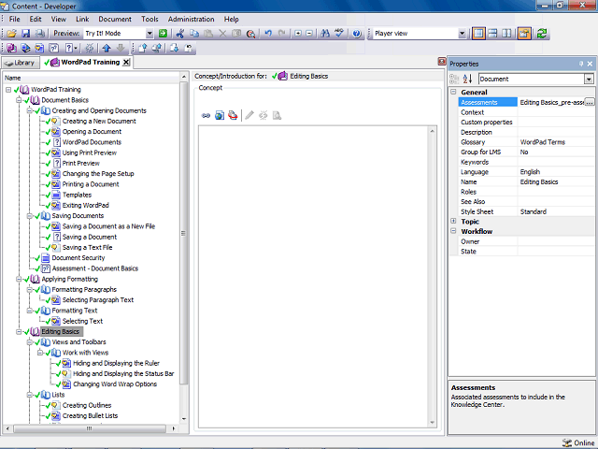Screen dimensions: 598x449
Task: Open Find with the binoculars icon
Action: pos(325,34)
